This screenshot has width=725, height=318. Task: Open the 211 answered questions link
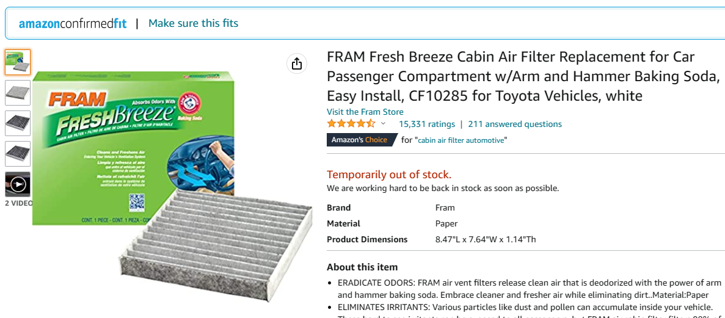(x=514, y=124)
